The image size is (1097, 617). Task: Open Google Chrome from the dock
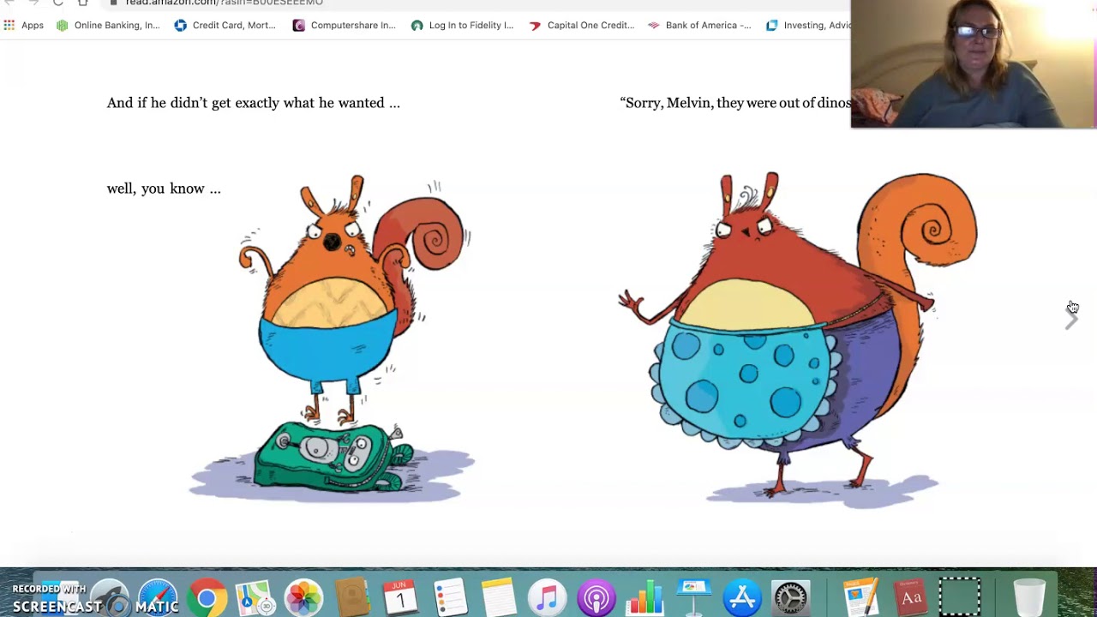tap(207, 598)
